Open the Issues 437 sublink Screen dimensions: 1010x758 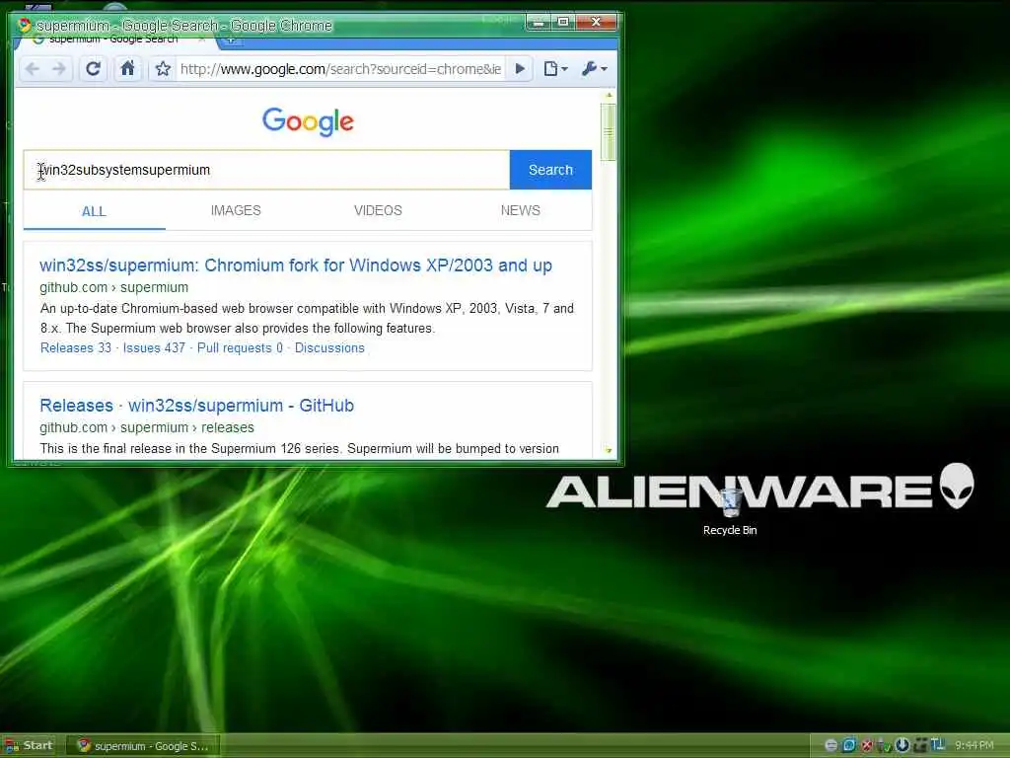click(154, 348)
